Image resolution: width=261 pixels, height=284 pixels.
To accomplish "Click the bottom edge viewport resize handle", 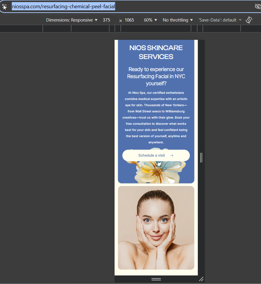I will 156,279.
